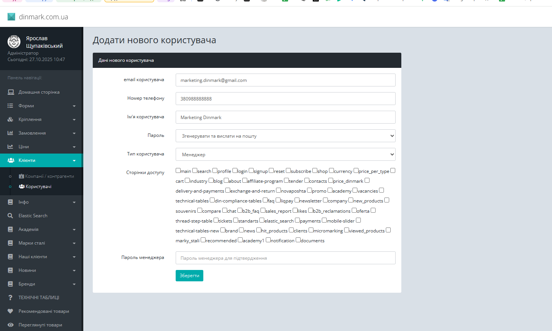Click the question mark icon for ТЕХНІЧНІ ТАБЛИЦІ
The width and height of the screenshot is (552, 331).
pos(10,298)
